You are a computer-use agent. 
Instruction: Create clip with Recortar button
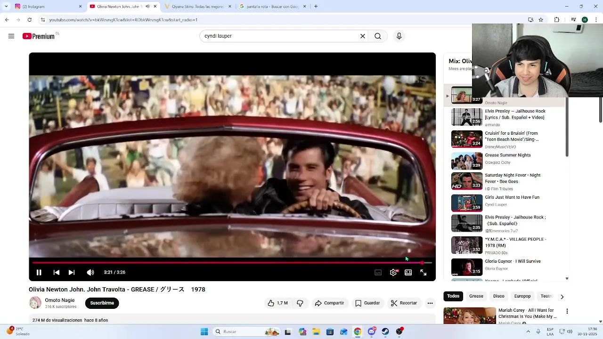click(404, 303)
